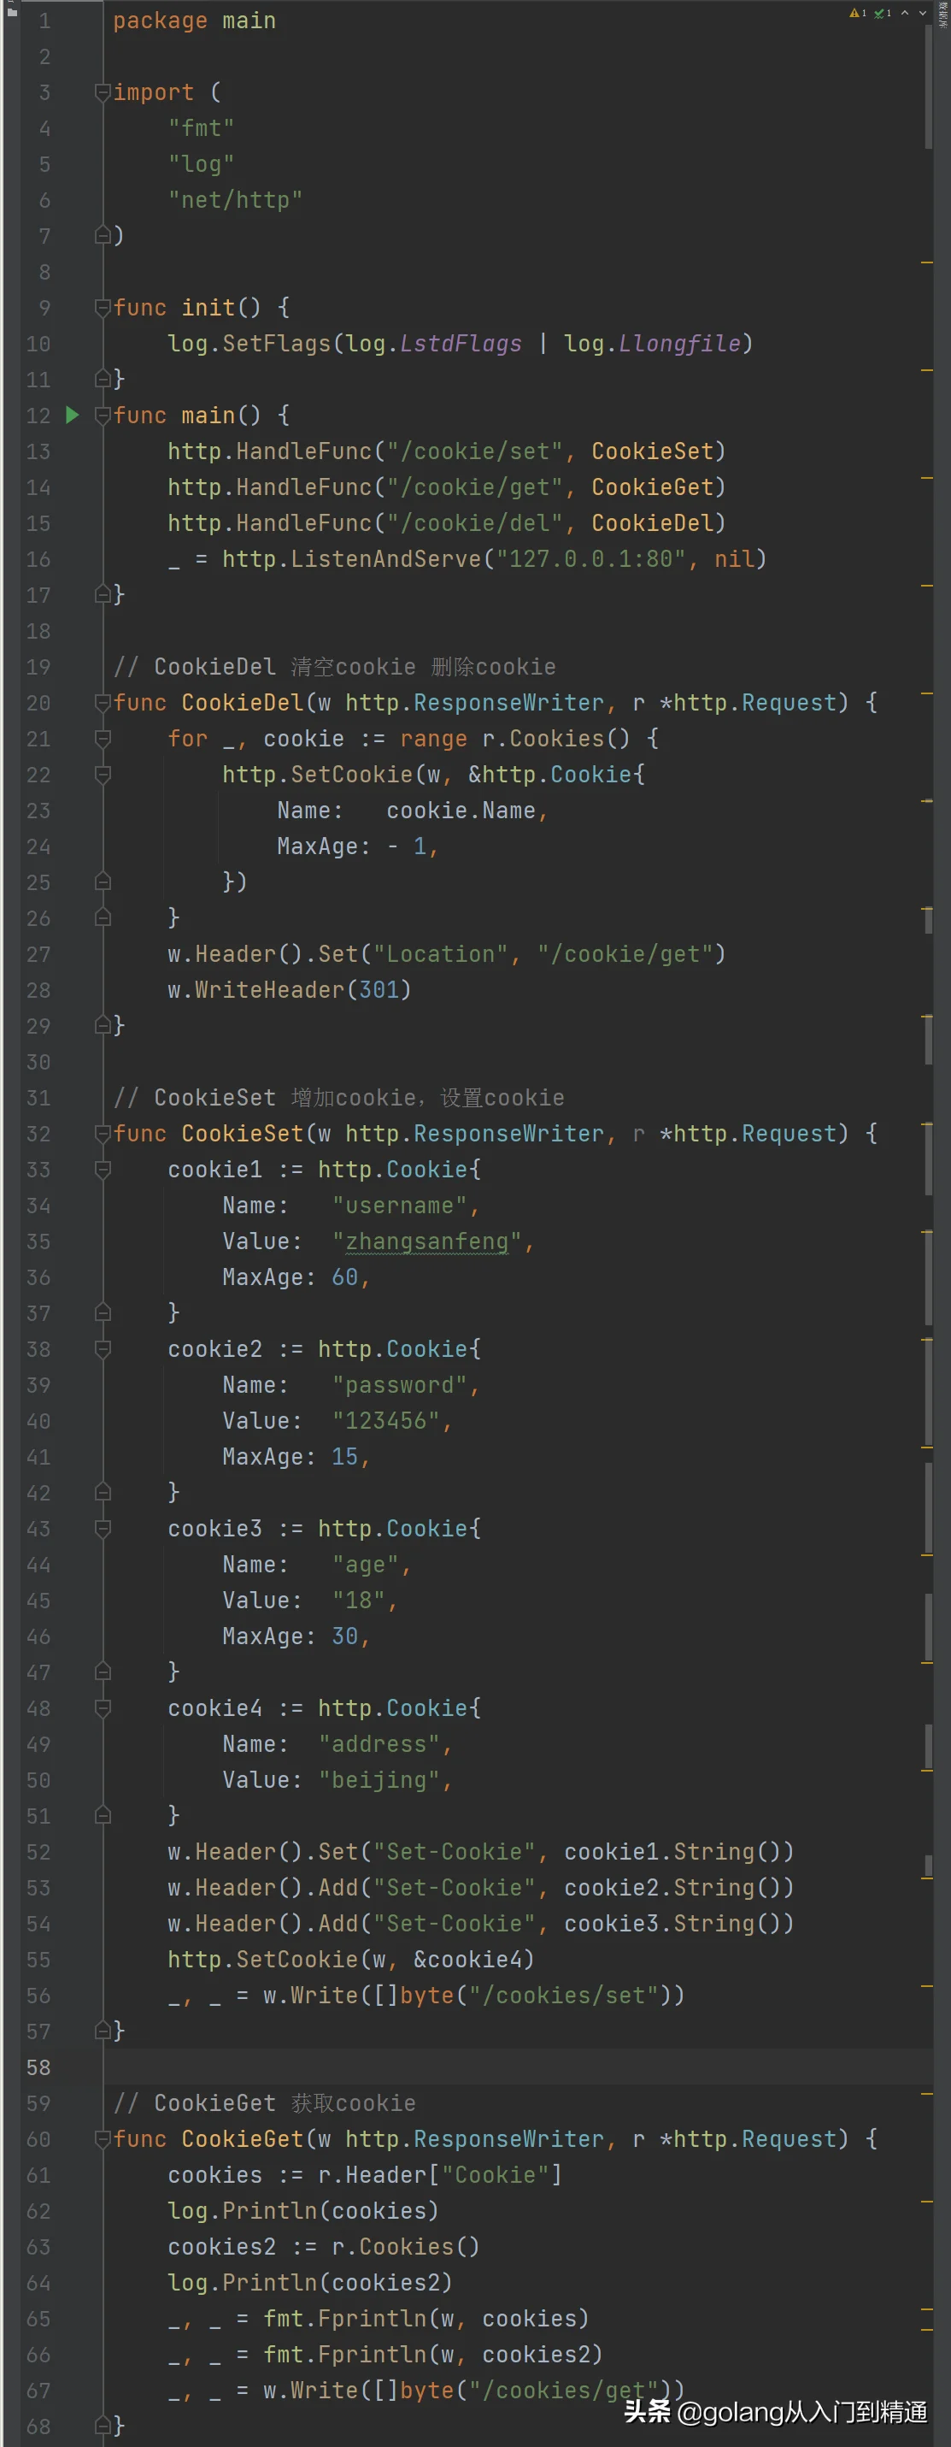Collapse the init function fold marker
951x2447 pixels.
click(103, 308)
